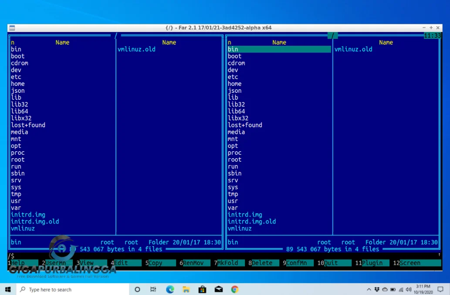Select json folder in left panel
This screenshot has height=295, width=450.
[x=18, y=91]
